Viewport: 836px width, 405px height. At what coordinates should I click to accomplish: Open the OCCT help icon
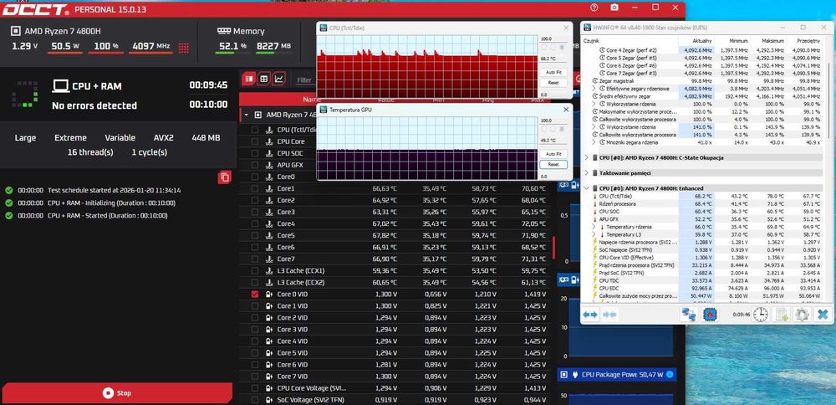click(x=594, y=8)
